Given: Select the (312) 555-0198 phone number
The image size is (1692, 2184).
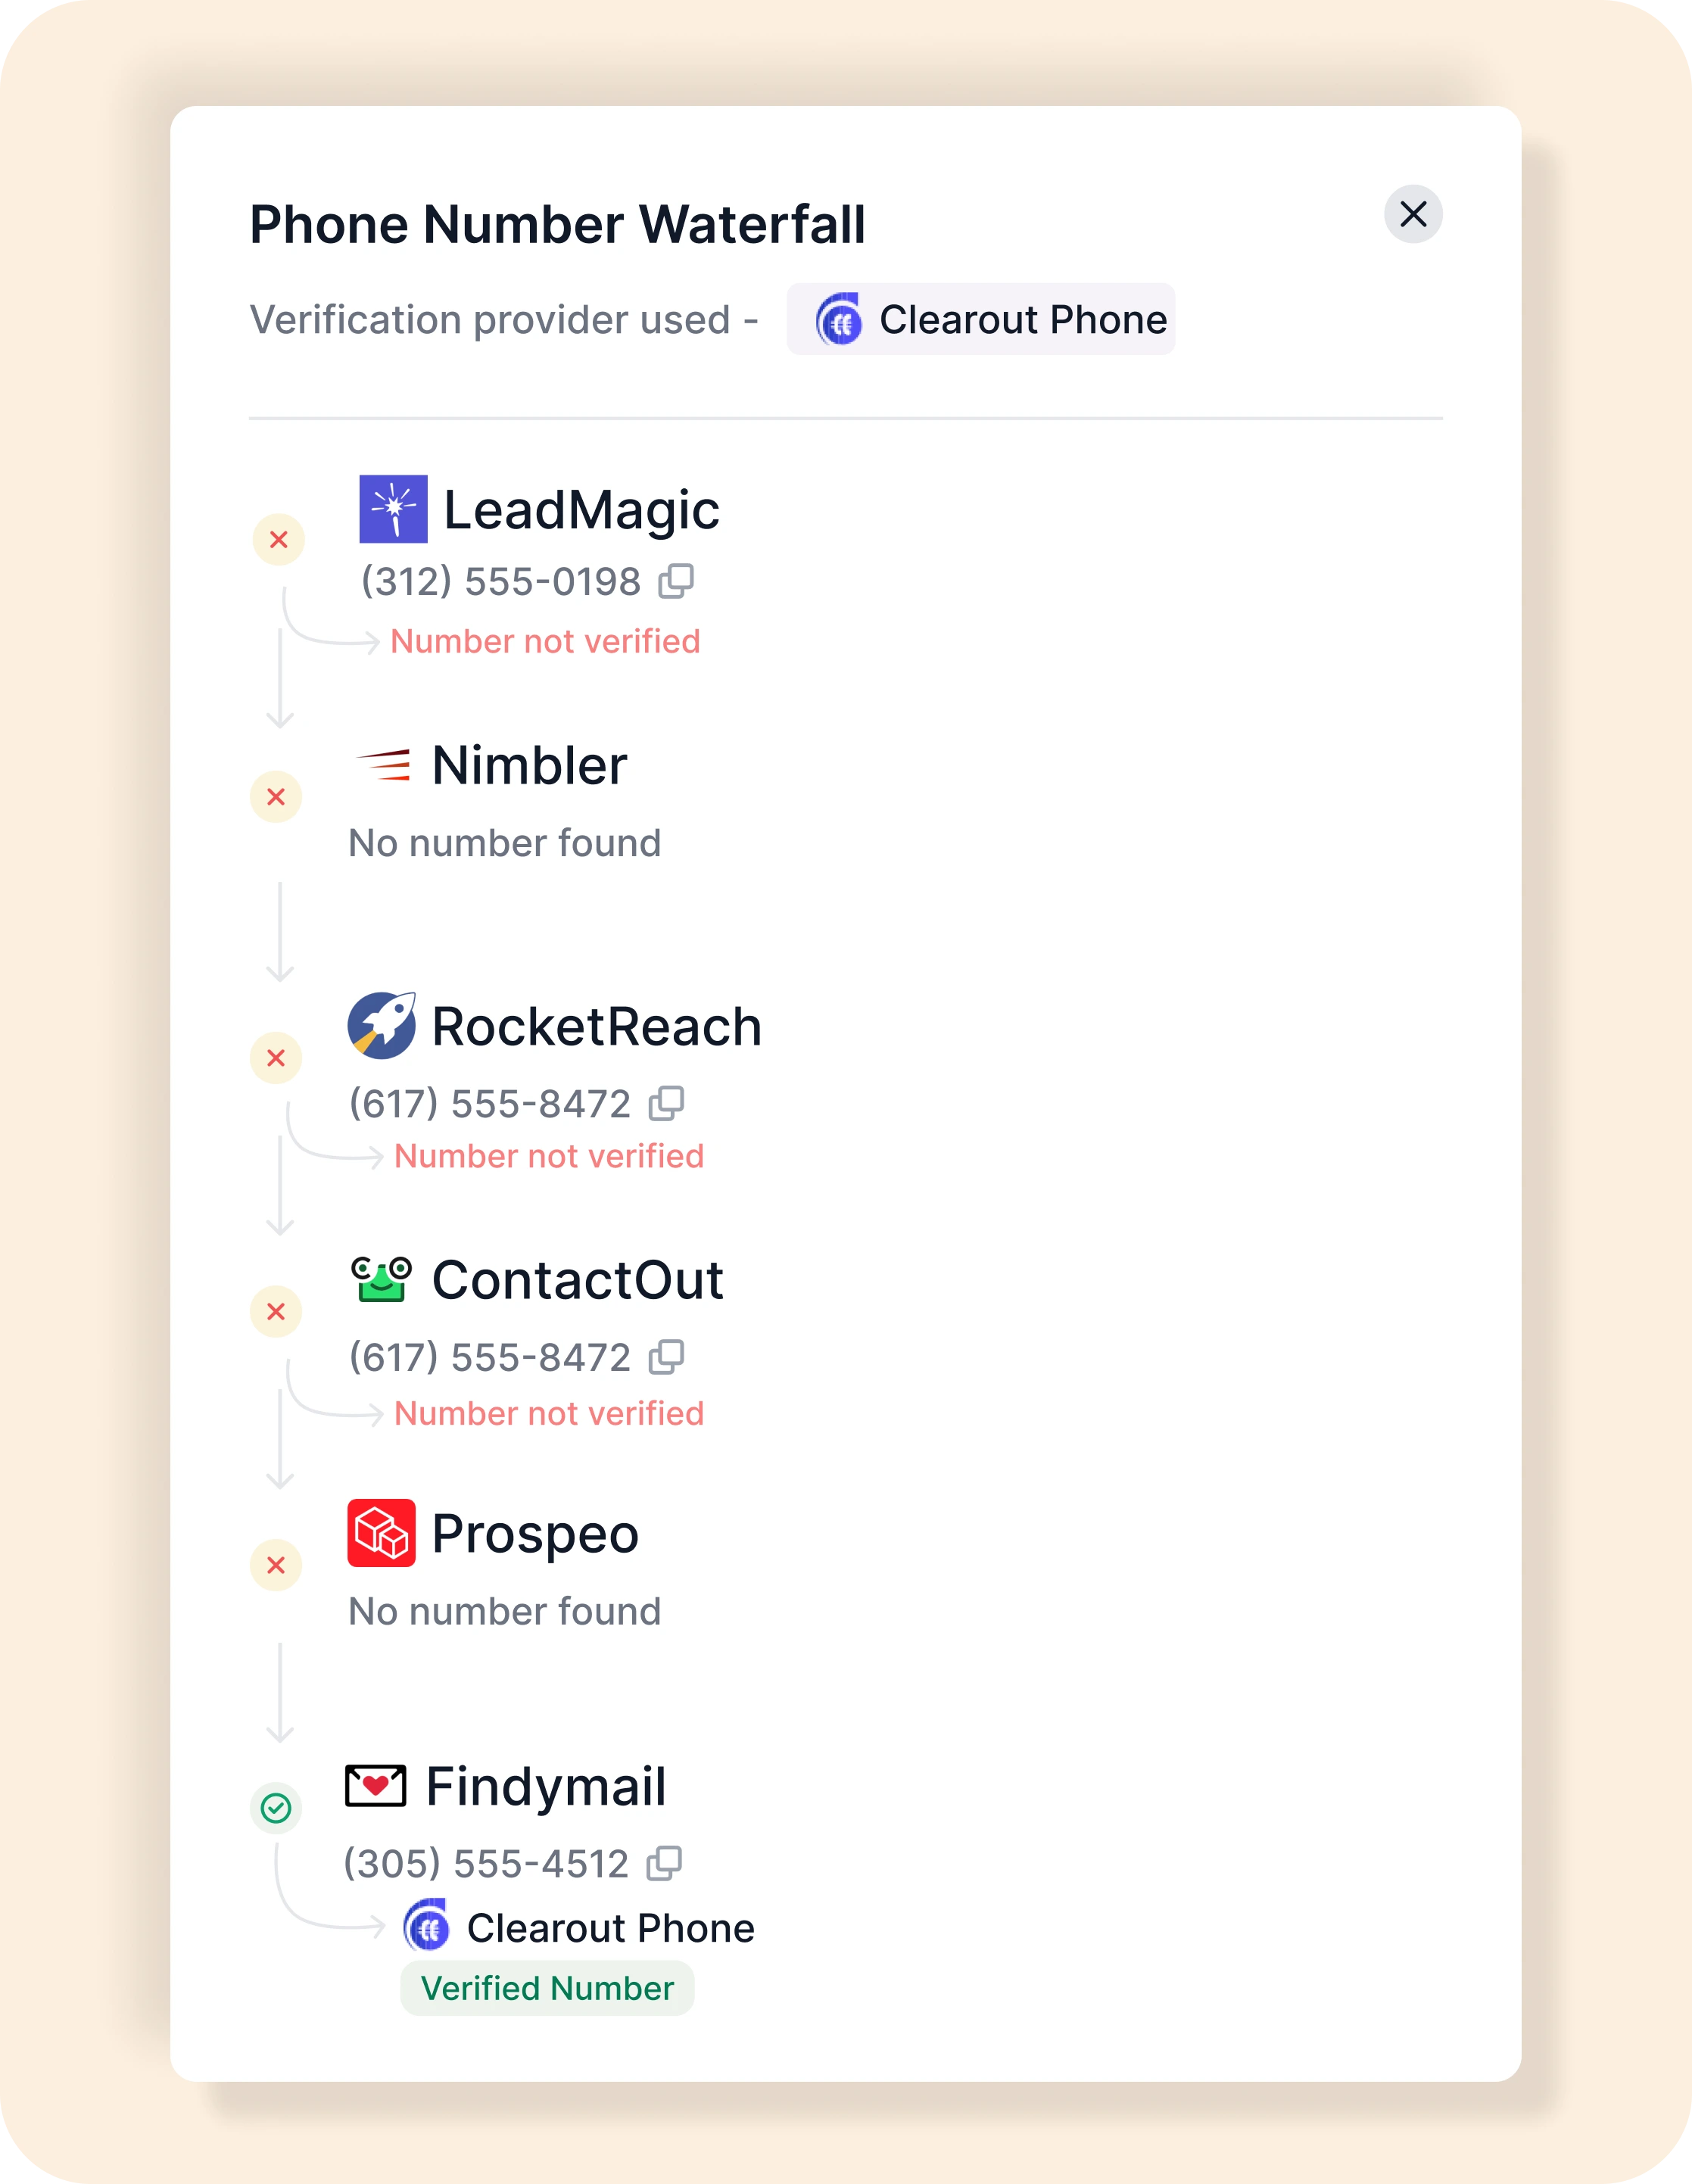Looking at the screenshot, I should point(500,582).
